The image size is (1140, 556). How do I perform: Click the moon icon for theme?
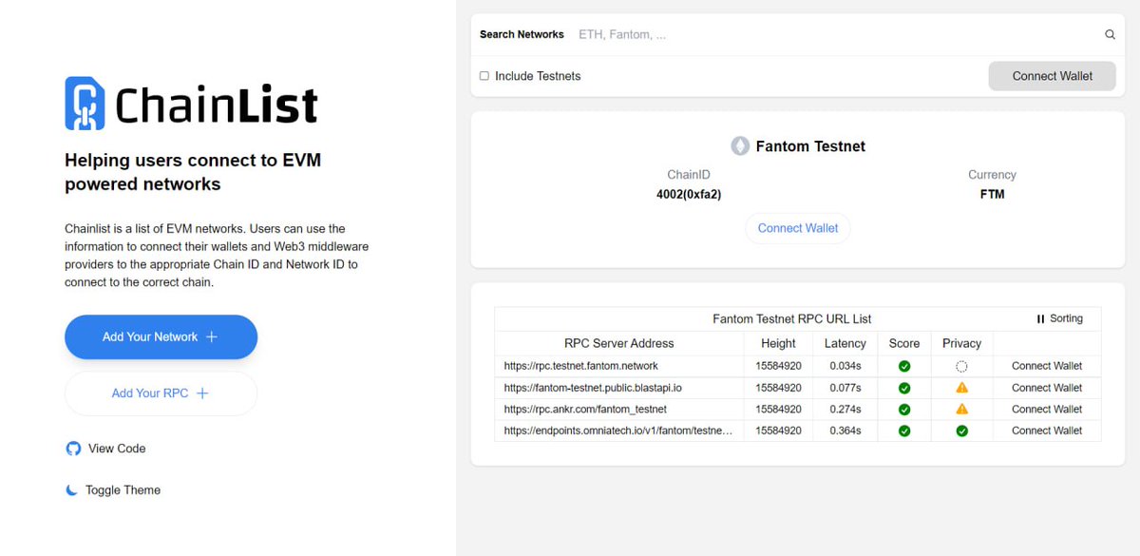point(72,490)
